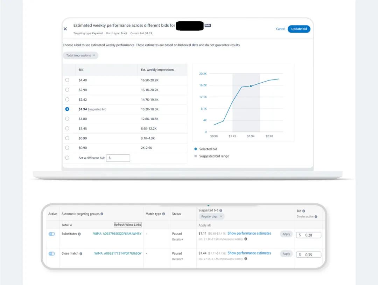Click info icon beside Match type header
378x285 pixels.
point(163,214)
